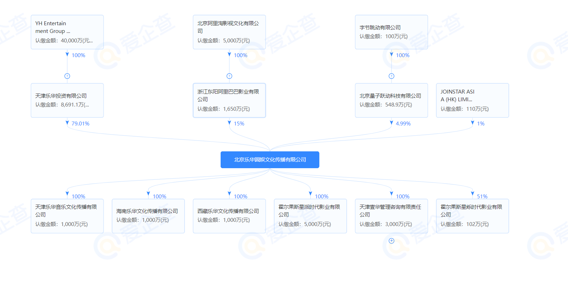Open YH Entertainment Group card
This screenshot has width=568, height=281.
(67, 32)
